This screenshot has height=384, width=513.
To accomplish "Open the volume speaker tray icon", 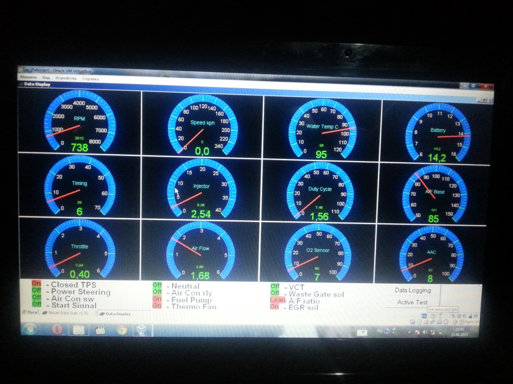I will [x=425, y=332].
